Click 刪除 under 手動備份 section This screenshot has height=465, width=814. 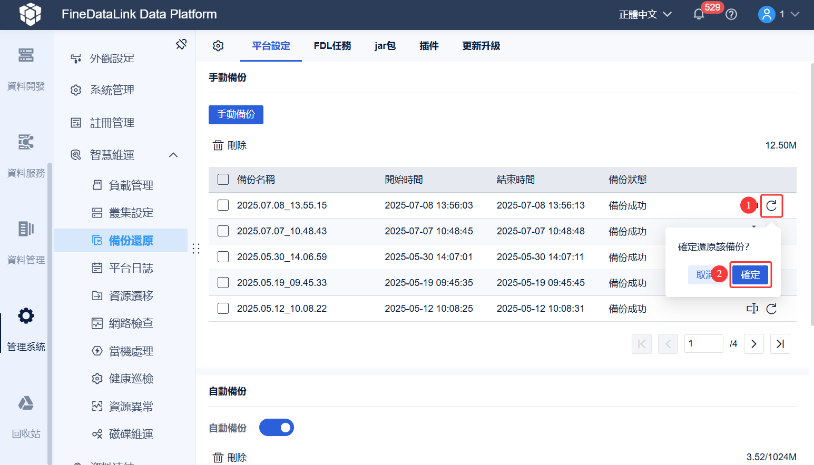pos(230,145)
